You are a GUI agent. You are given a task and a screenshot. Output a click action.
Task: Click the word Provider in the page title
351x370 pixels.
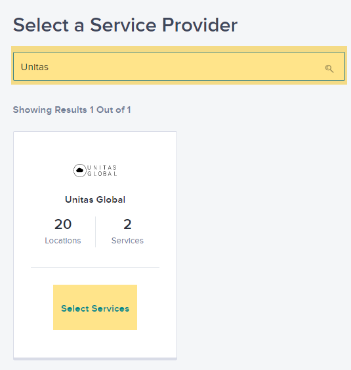coord(199,25)
